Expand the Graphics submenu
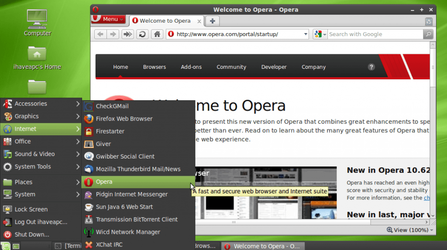The width and height of the screenshot is (447, 250). [41, 116]
